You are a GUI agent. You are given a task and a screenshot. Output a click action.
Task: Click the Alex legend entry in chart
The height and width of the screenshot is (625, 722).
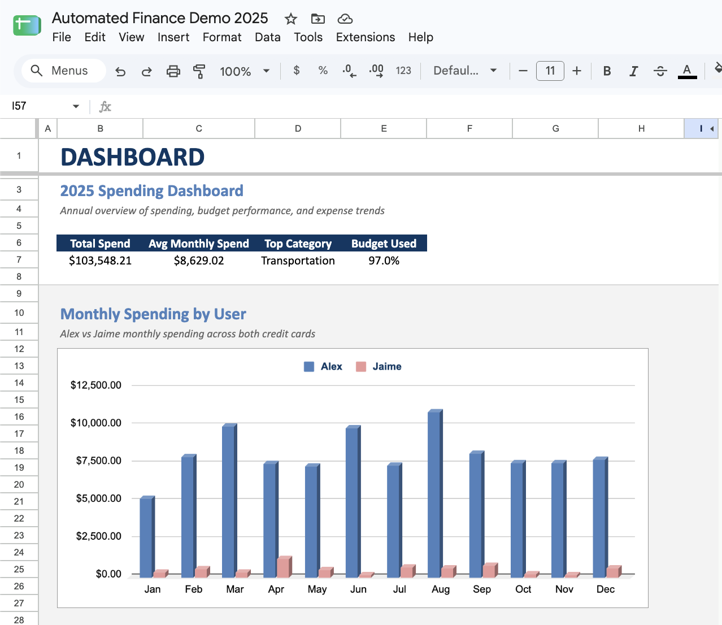(x=323, y=366)
